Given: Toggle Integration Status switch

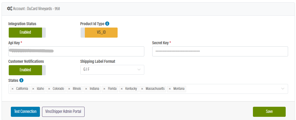Looking at the screenshot, I should point(27,32).
